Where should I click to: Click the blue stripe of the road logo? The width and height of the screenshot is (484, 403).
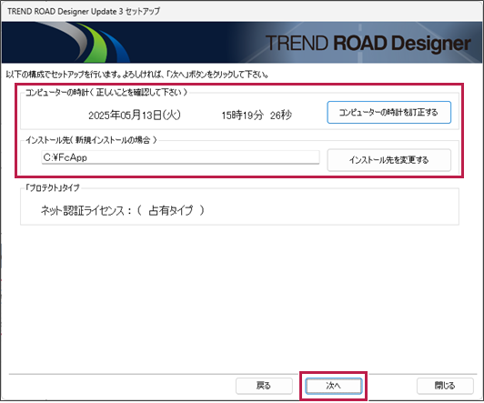click(116, 46)
